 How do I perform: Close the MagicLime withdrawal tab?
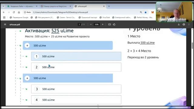[x=70, y=6]
